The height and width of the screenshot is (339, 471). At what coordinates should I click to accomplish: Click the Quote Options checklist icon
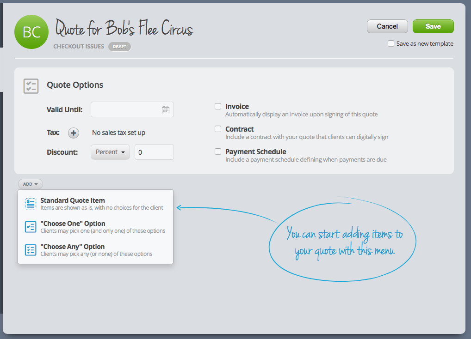[x=31, y=86]
